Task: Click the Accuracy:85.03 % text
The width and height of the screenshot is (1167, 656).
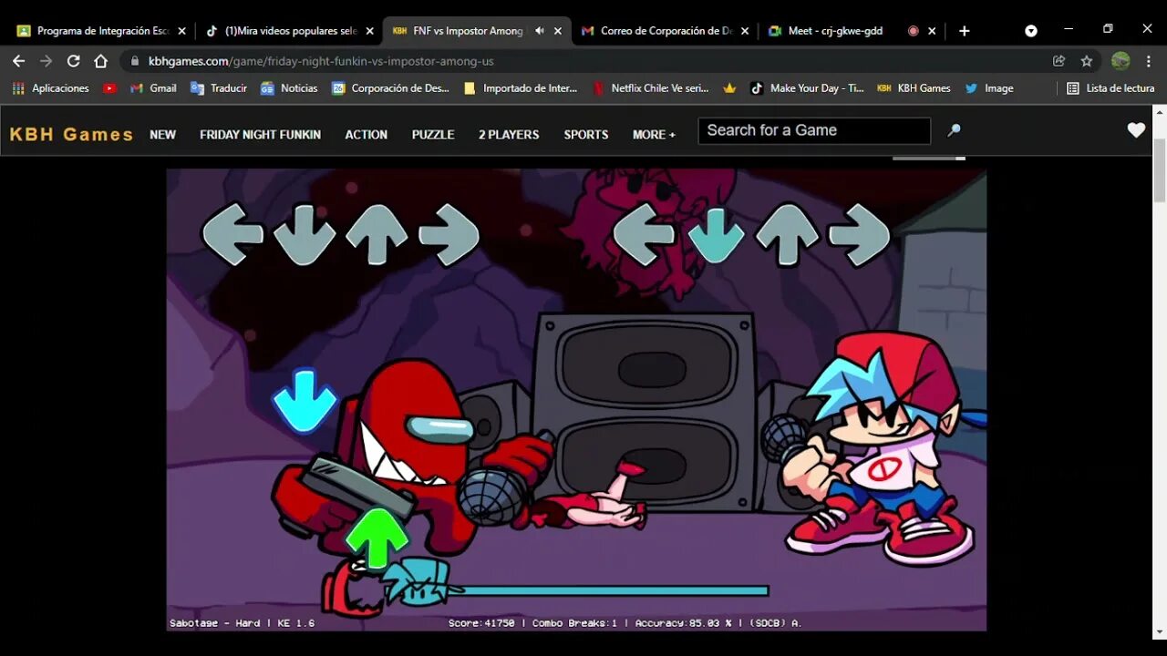Action: click(x=684, y=623)
